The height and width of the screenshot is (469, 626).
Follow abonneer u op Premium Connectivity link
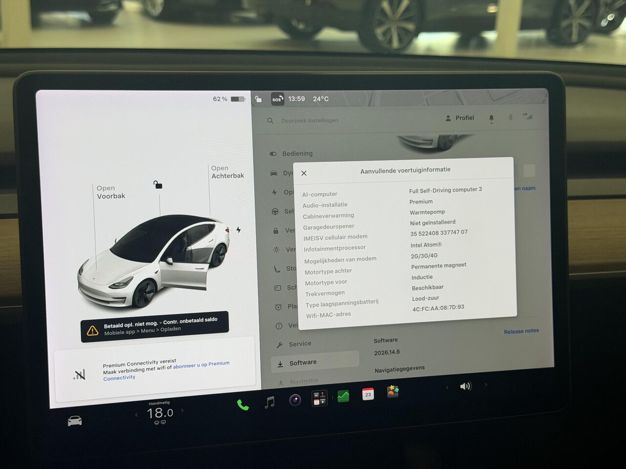point(166,371)
